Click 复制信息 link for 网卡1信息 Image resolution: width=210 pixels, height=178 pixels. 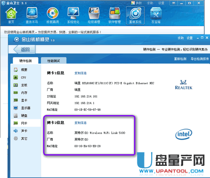[81, 73]
